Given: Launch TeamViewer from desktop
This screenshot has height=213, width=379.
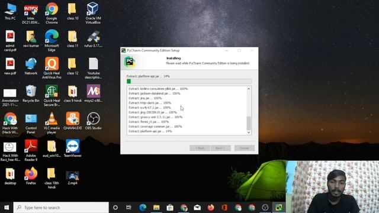Looking at the screenshot, I should pyautogui.click(x=72, y=149).
